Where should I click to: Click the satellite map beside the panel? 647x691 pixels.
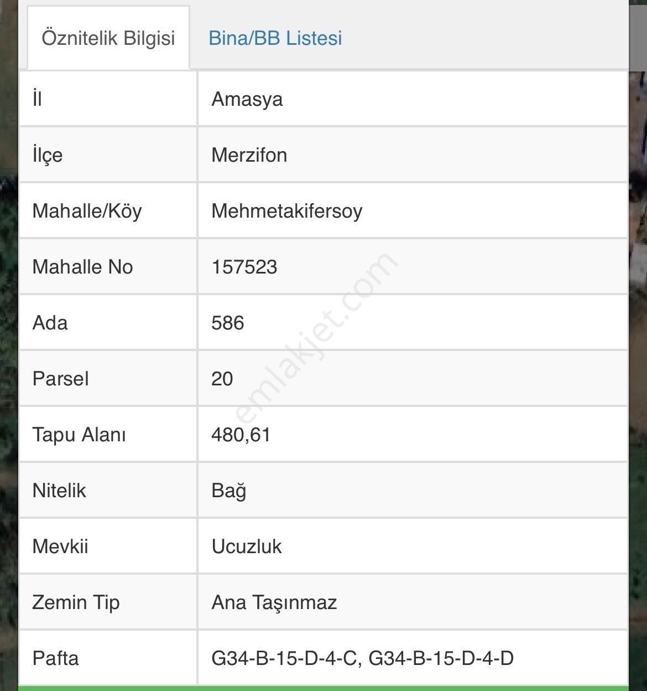click(x=8, y=345)
